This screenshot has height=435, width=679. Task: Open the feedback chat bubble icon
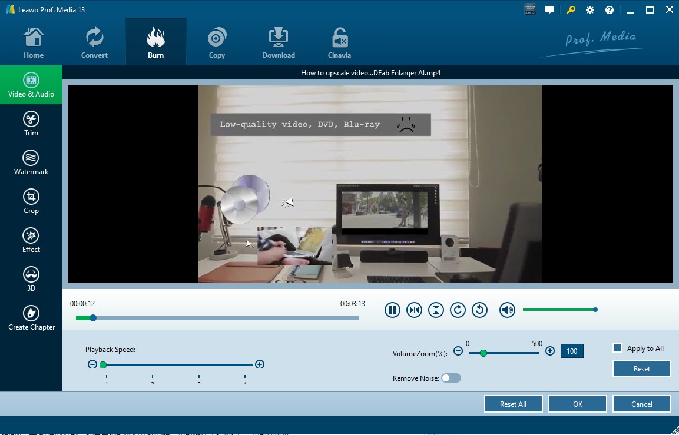[x=549, y=10]
